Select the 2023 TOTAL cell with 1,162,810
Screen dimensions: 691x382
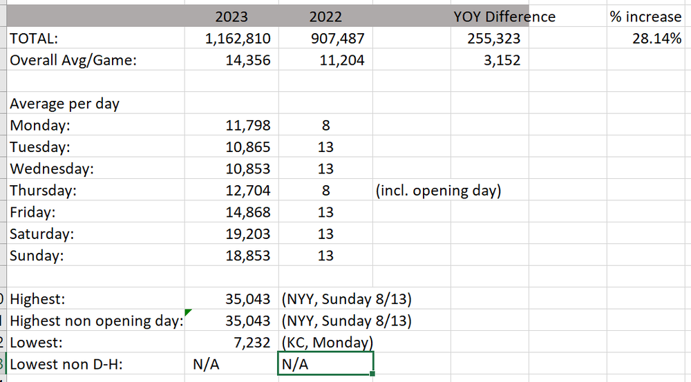(231, 38)
